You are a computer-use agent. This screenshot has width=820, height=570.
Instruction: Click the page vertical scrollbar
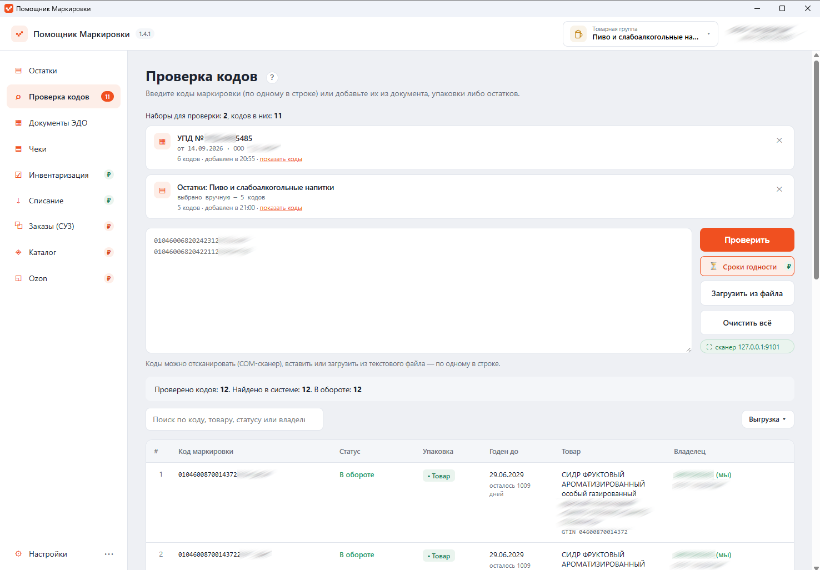816,167
